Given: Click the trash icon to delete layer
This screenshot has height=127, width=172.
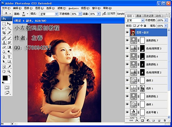Looking at the screenshot, I should (x=164, y=120).
